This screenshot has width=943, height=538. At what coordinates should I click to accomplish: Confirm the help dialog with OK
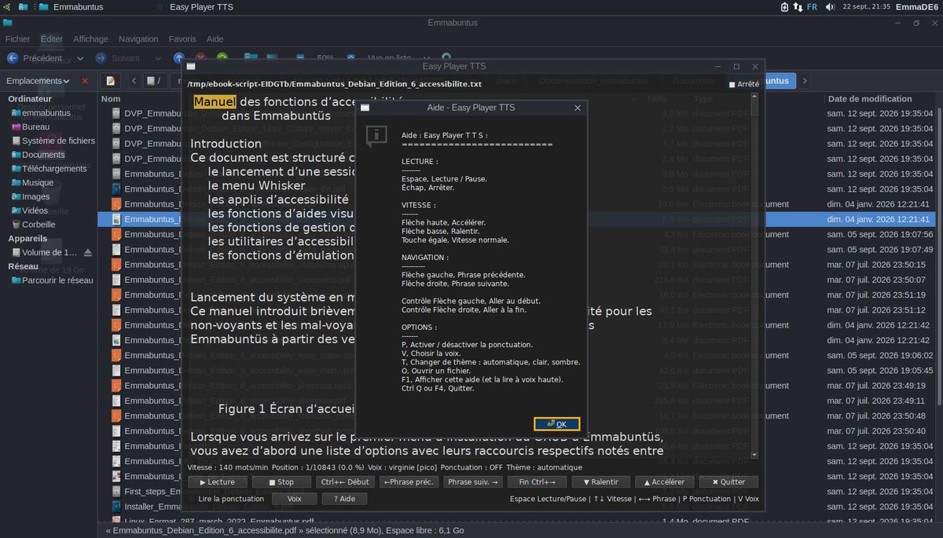tap(556, 424)
